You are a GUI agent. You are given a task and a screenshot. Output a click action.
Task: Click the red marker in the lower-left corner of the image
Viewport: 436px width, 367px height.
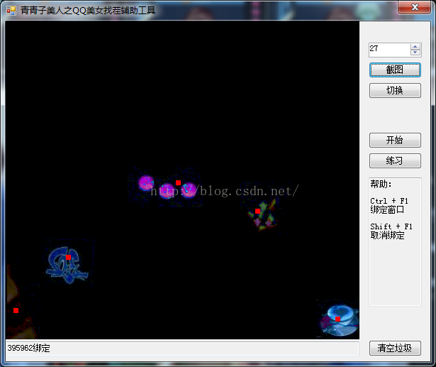16,310
